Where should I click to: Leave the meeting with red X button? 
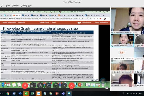[x=71, y=85]
